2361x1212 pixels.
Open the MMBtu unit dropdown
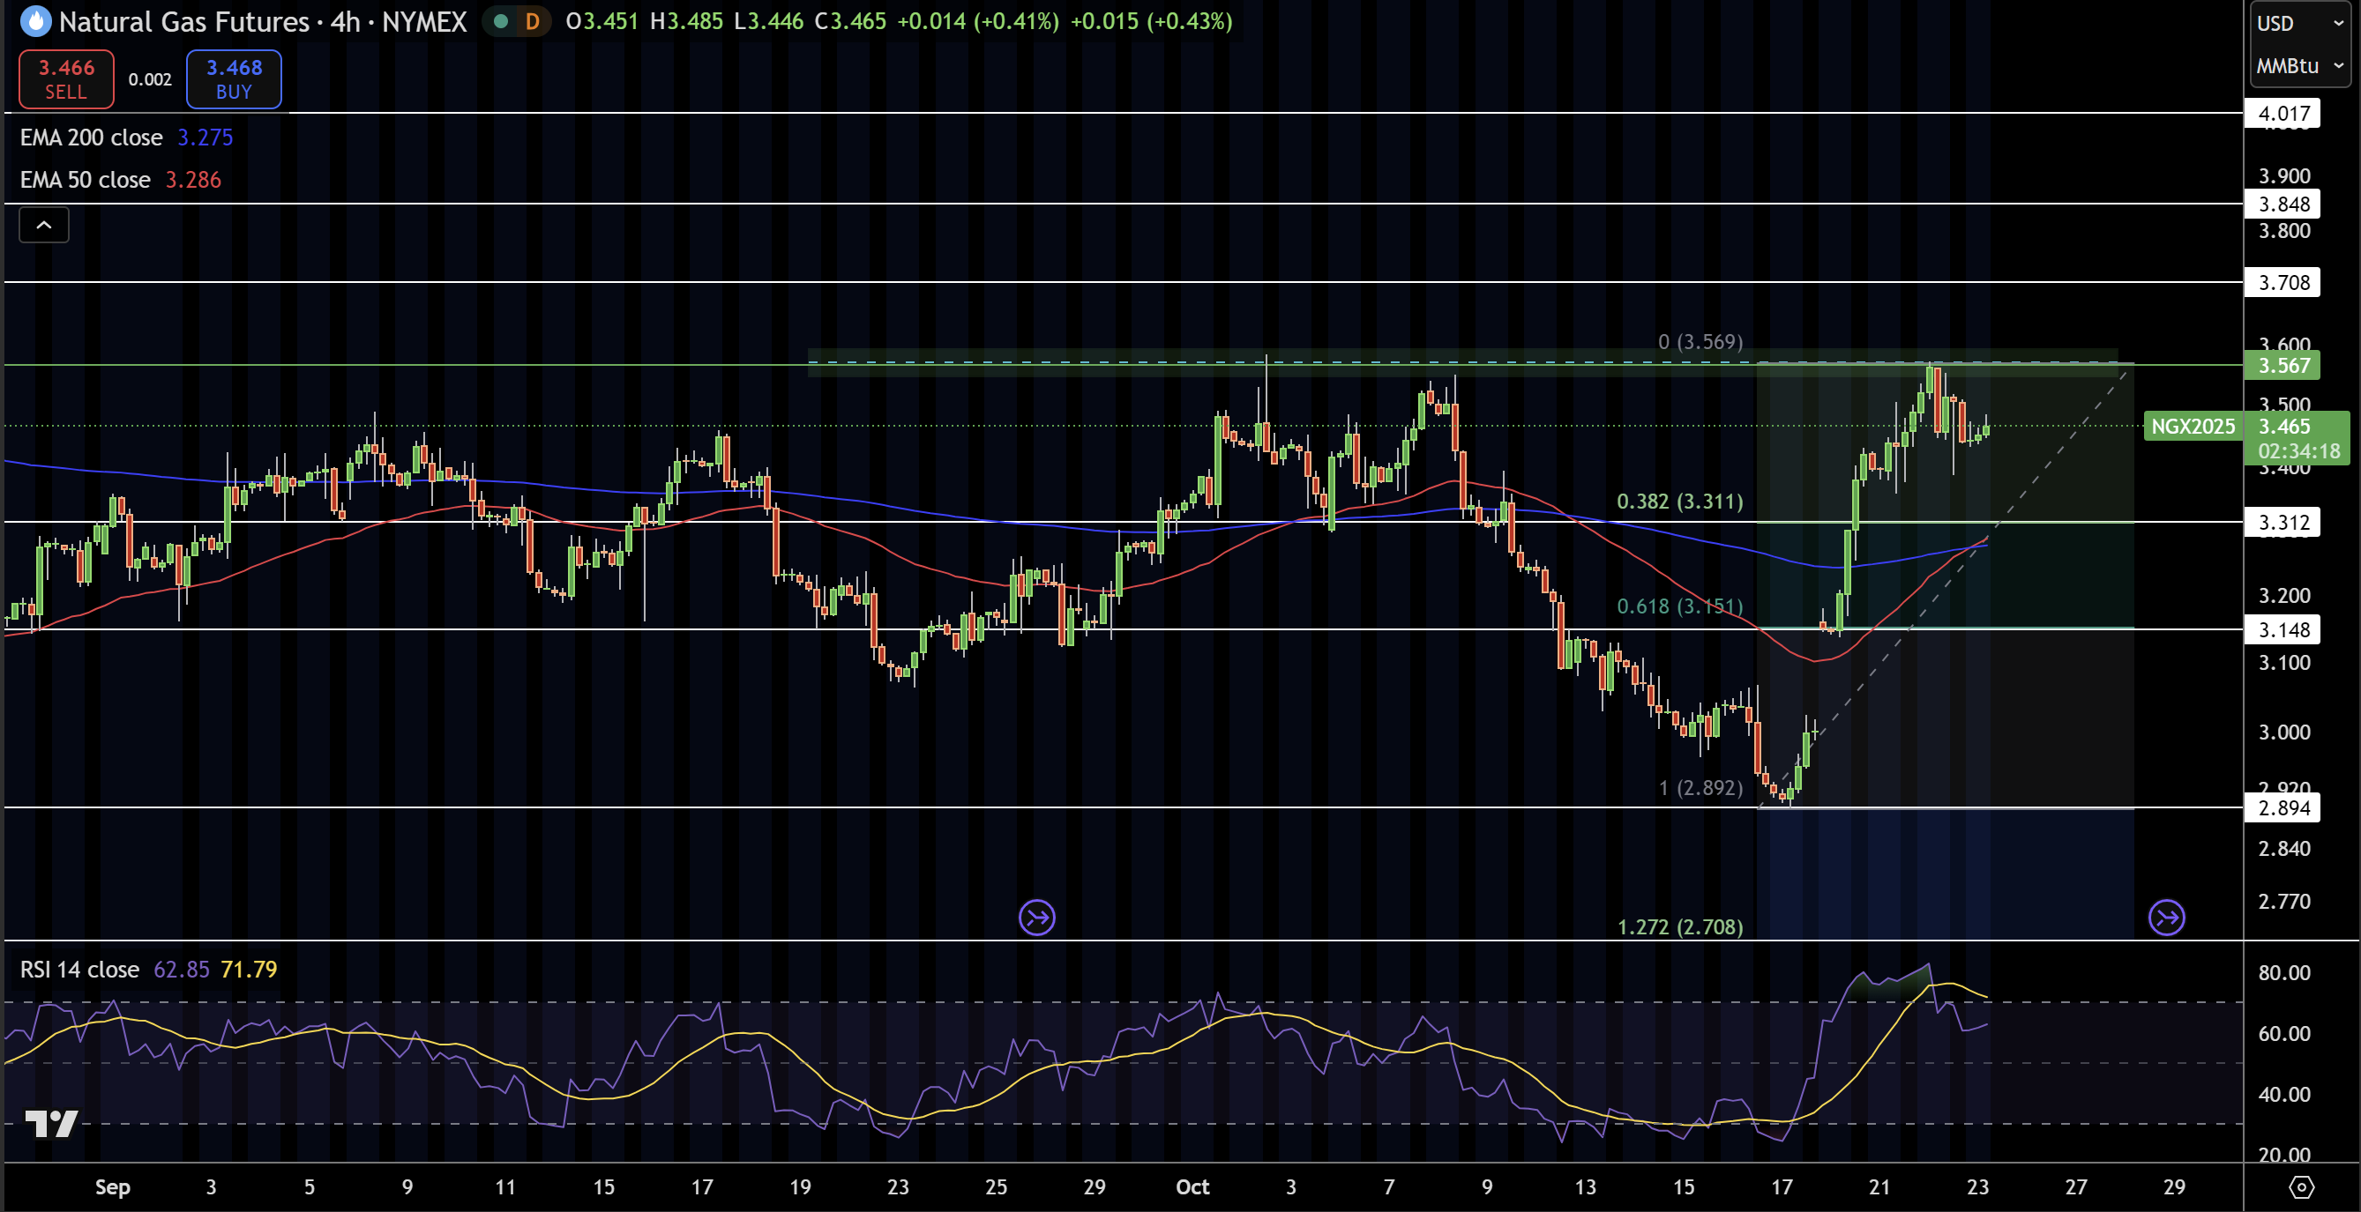(2298, 66)
